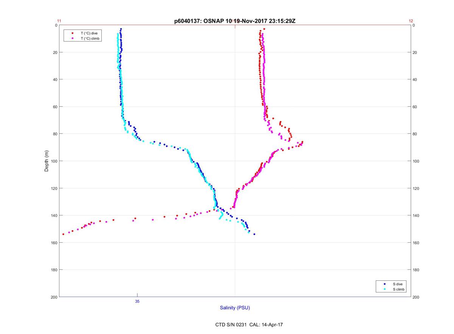The image size is (454, 334).
Task: Click the '60' depth tick on left axis
Action: point(55,107)
